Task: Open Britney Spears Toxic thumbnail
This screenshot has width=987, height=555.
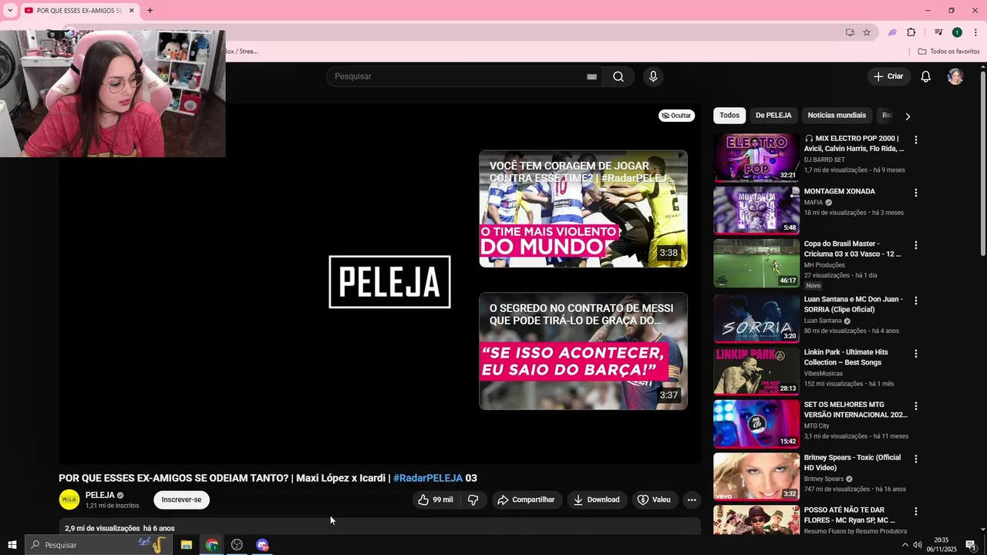Action: click(x=756, y=476)
